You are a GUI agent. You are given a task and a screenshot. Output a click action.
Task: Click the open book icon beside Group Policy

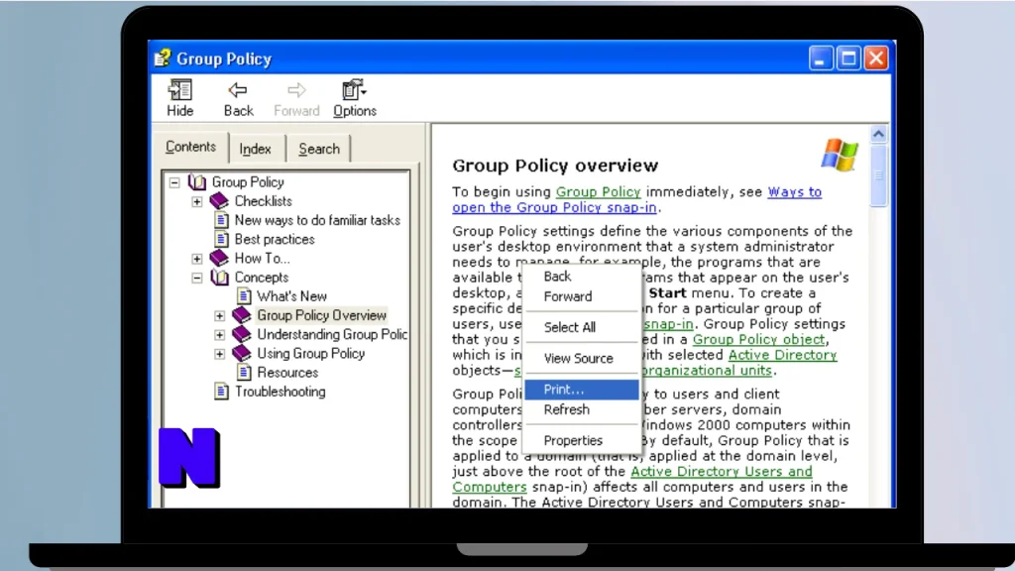coord(197,182)
